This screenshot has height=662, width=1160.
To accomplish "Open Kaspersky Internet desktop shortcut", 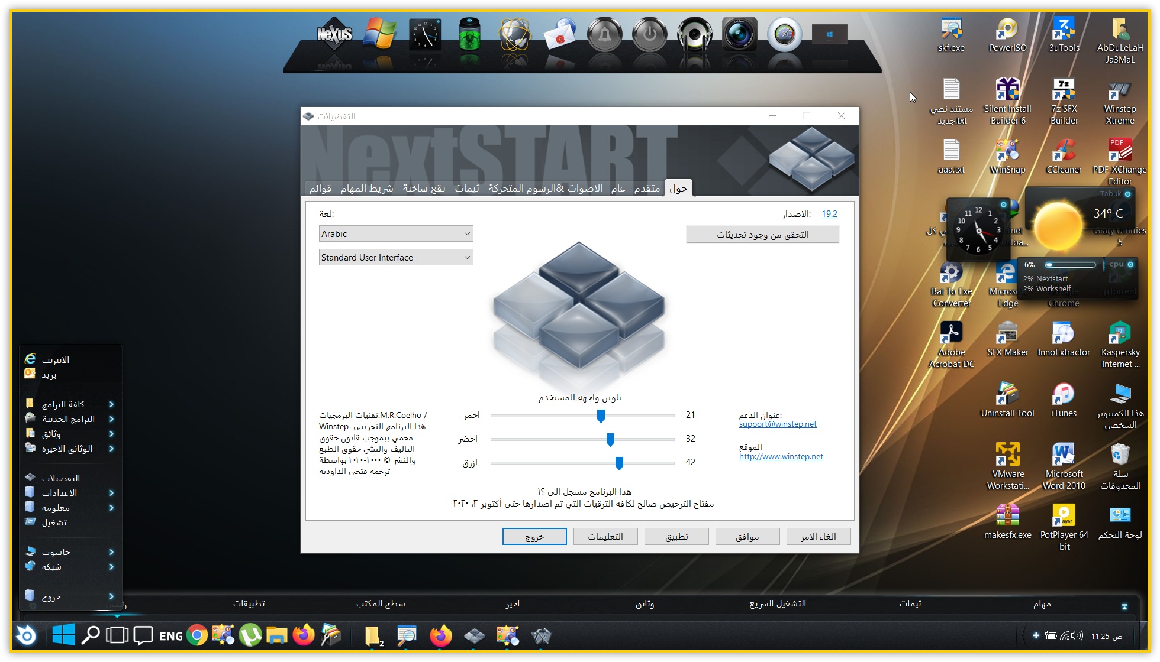I will pos(1120,345).
